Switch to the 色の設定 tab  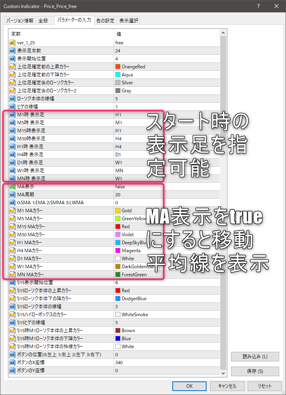105,21
